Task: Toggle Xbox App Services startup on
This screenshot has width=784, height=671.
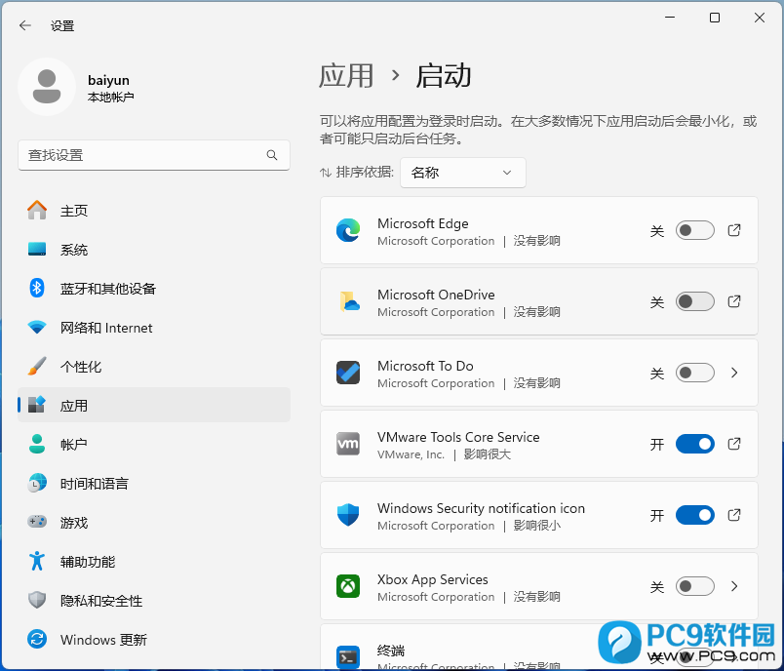Action: (695, 586)
